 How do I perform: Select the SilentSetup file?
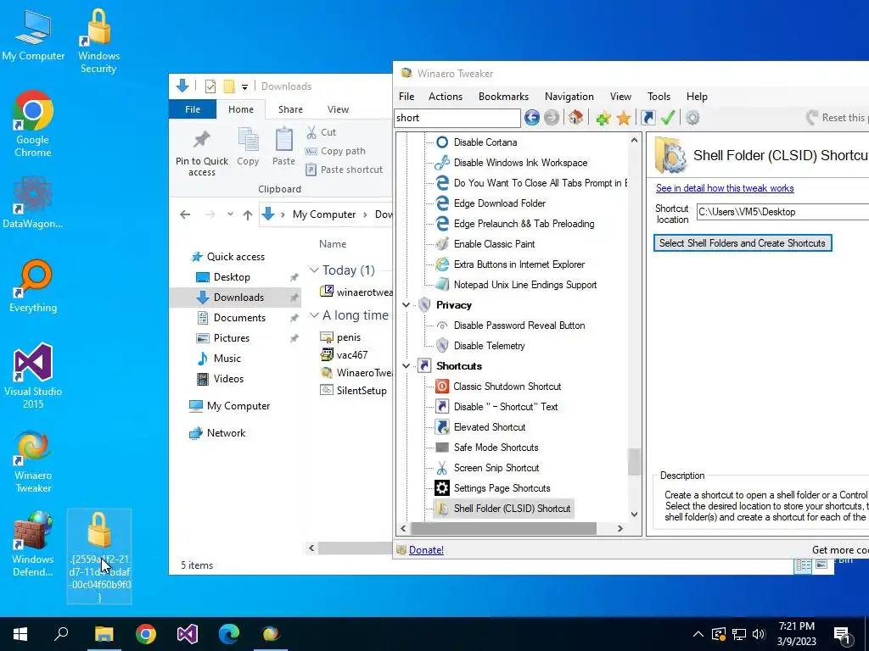click(x=354, y=390)
